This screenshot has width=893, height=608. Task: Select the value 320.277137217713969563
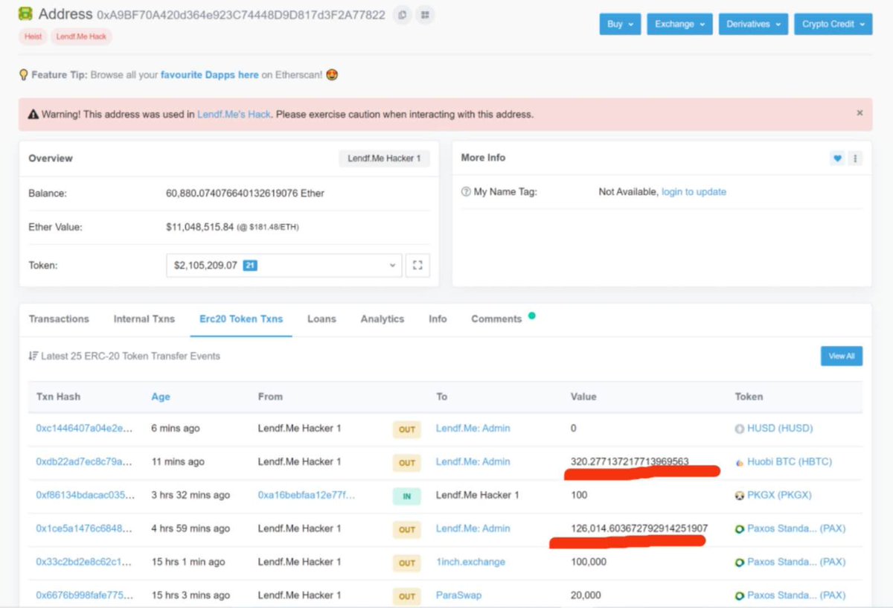click(x=630, y=461)
